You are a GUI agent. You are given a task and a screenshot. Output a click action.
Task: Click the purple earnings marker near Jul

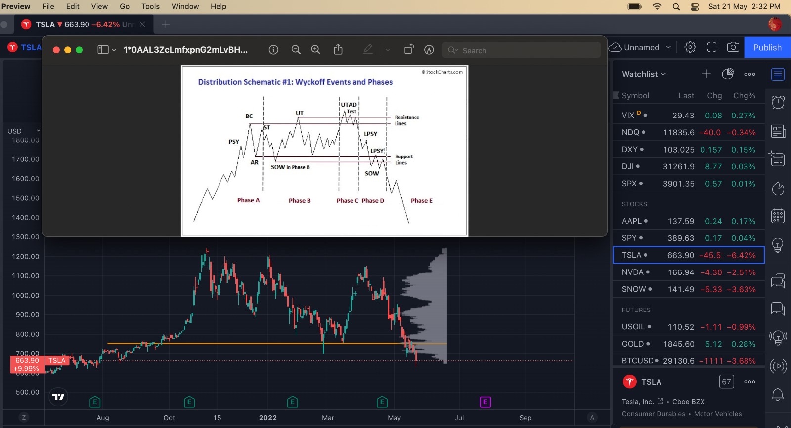tap(485, 402)
